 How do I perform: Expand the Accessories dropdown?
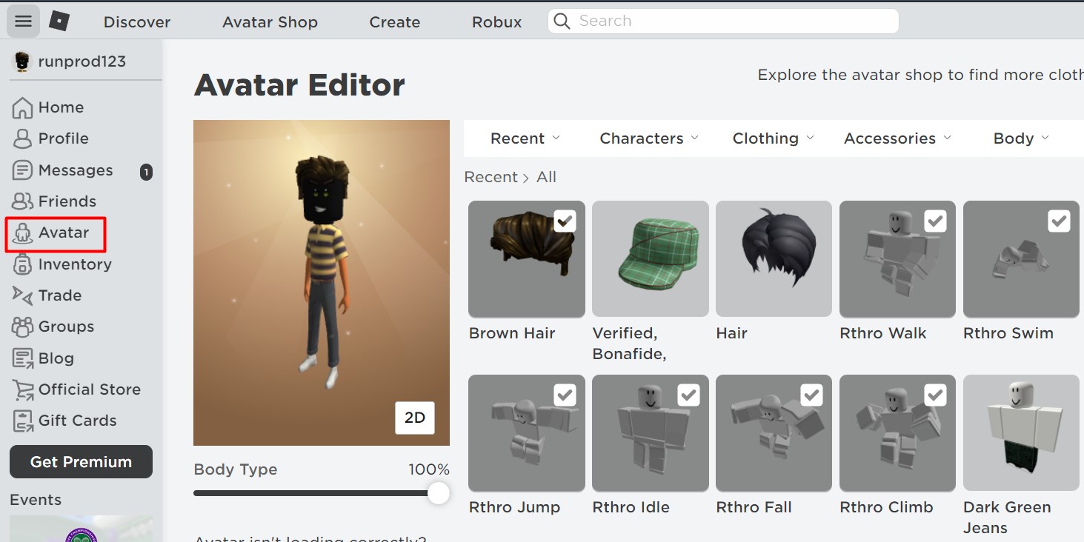click(x=897, y=138)
